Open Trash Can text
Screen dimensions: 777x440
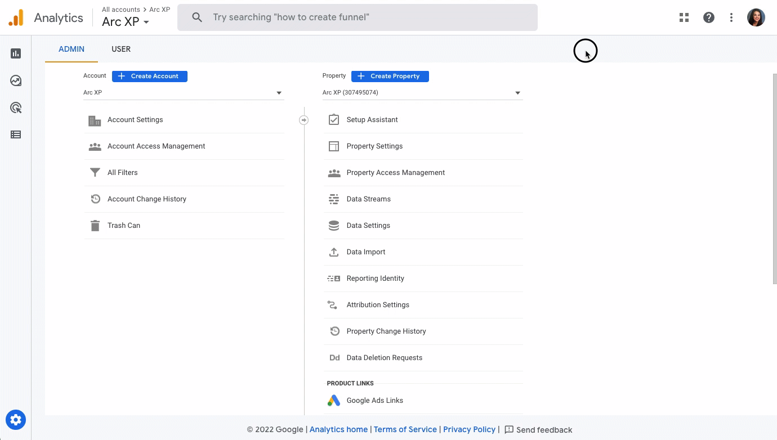[124, 226]
